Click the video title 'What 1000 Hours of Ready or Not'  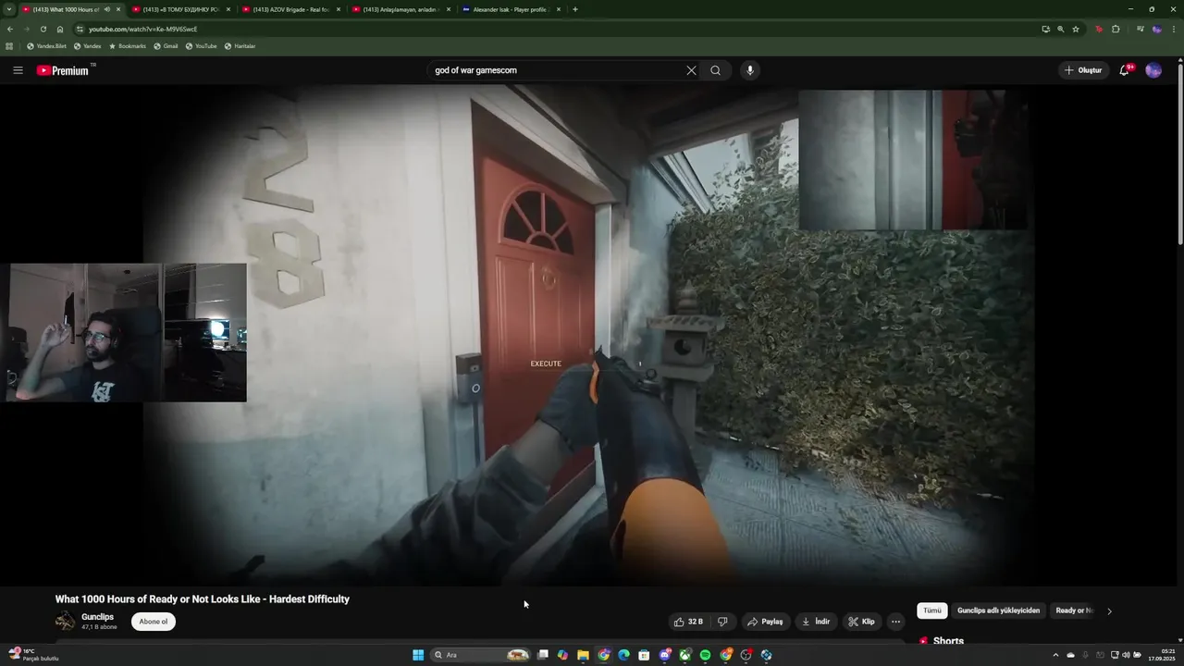202,599
